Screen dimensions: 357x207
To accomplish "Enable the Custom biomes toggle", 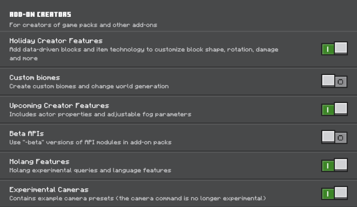I will coord(335,81).
